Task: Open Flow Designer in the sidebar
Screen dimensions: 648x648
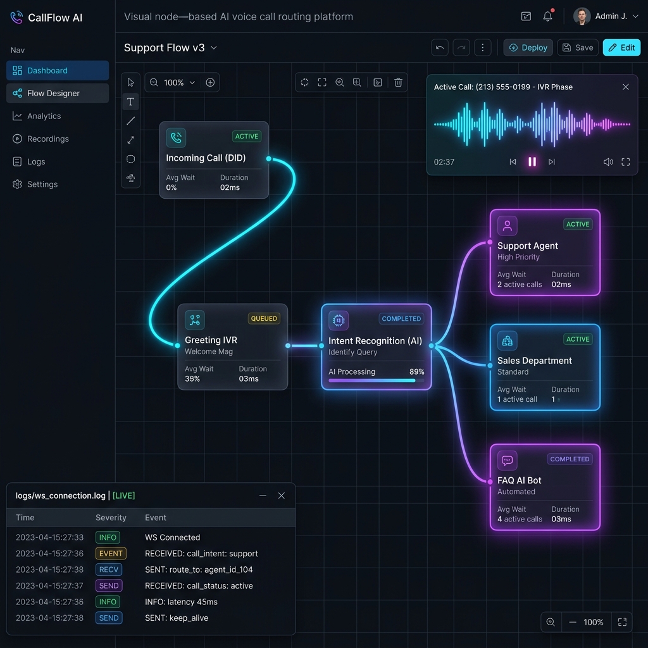Action: tap(58, 93)
